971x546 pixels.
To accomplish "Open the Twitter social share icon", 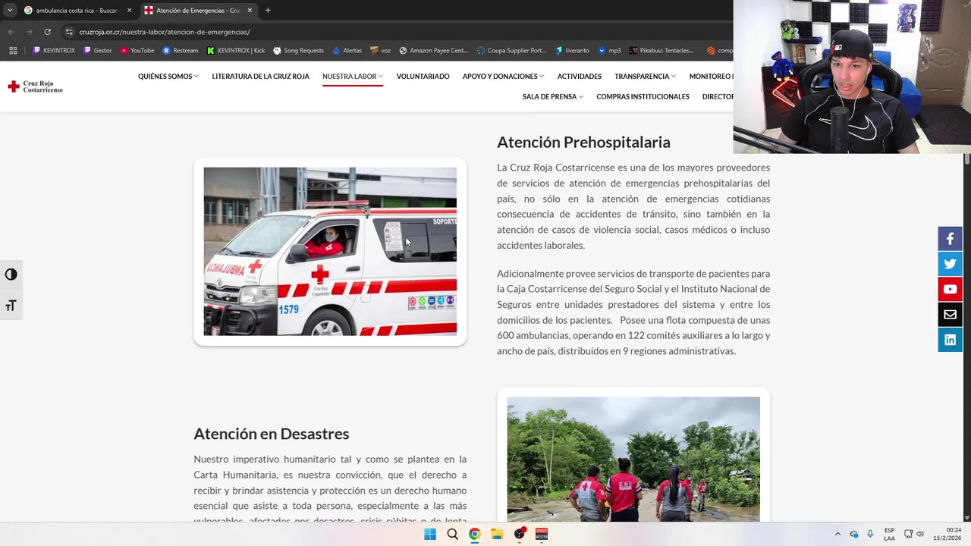I will tap(950, 264).
